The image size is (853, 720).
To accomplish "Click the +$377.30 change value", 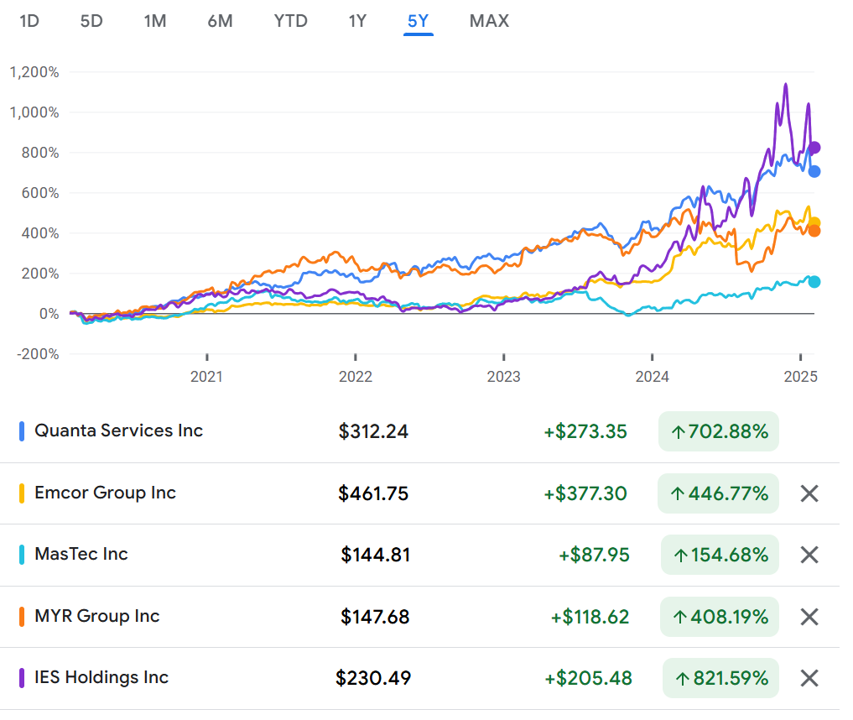I will [585, 493].
